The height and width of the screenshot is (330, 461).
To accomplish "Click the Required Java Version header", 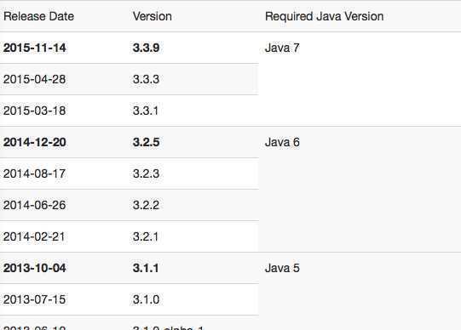I will point(325,16).
